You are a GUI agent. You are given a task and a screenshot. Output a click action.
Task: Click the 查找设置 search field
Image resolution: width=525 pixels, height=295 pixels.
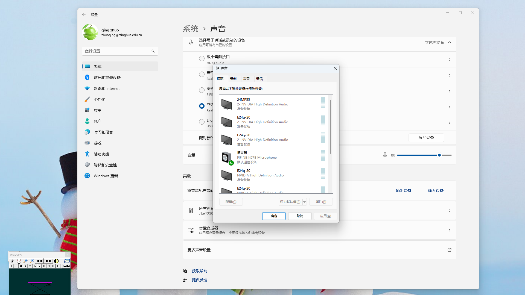click(x=118, y=51)
